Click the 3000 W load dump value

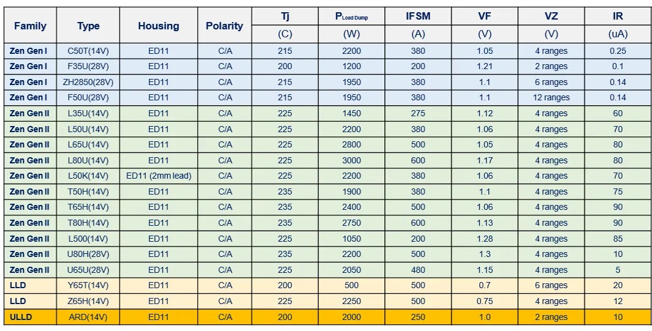tap(351, 160)
